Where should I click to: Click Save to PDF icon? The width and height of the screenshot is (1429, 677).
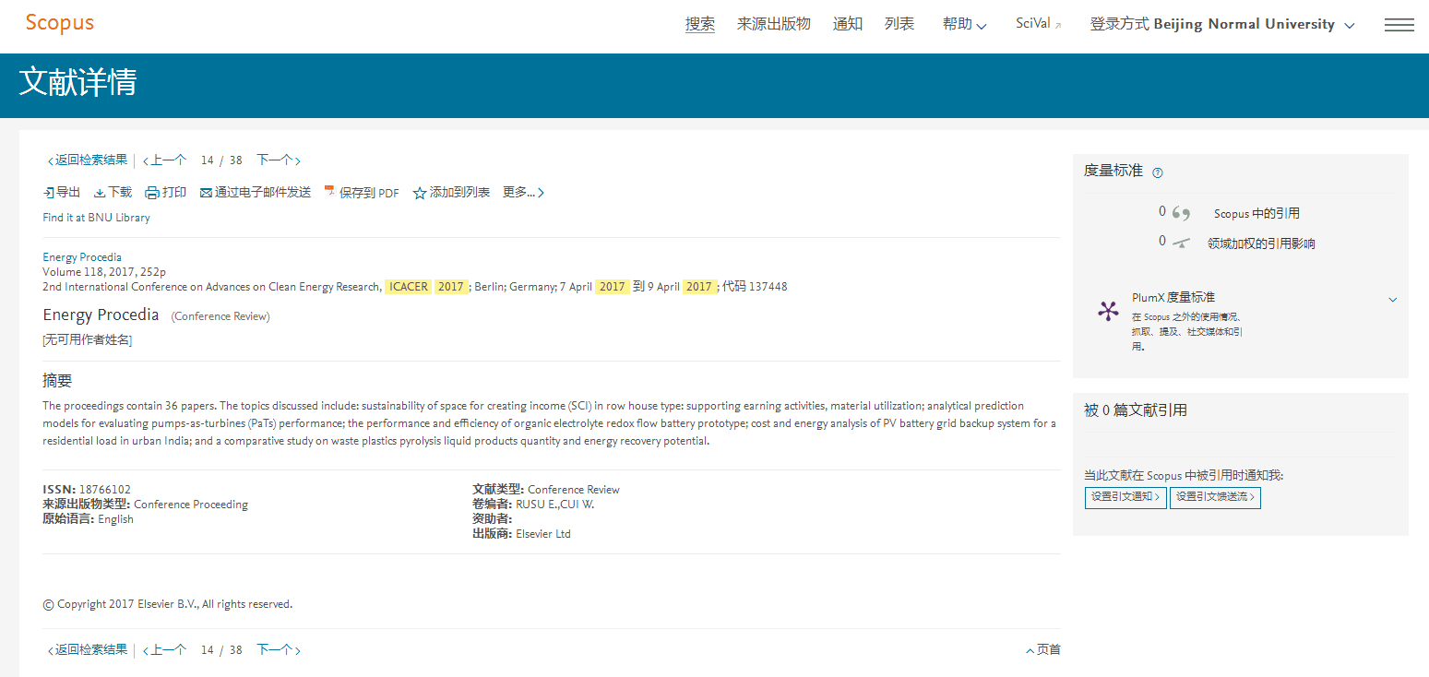coord(329,192)
